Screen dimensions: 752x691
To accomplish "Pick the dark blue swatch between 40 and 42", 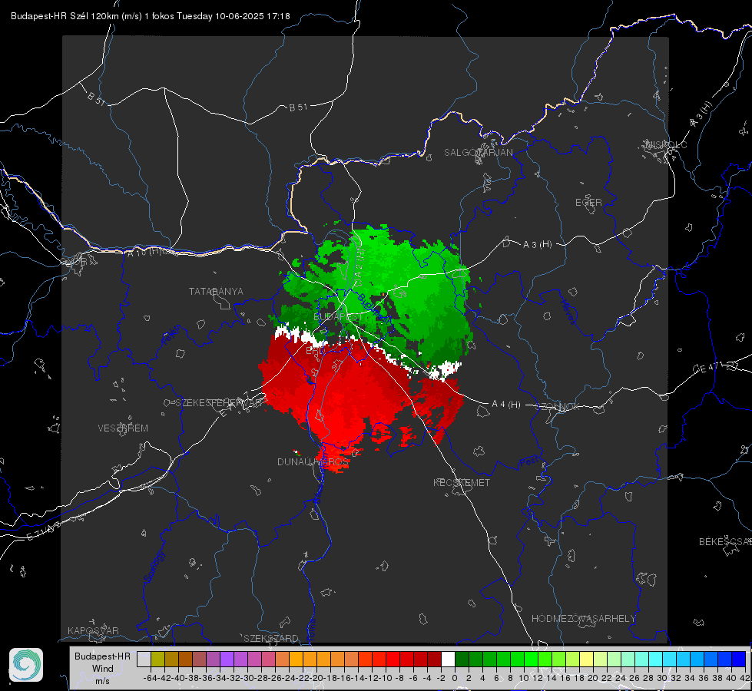I will pyautogui.click(x=739, y=660).
